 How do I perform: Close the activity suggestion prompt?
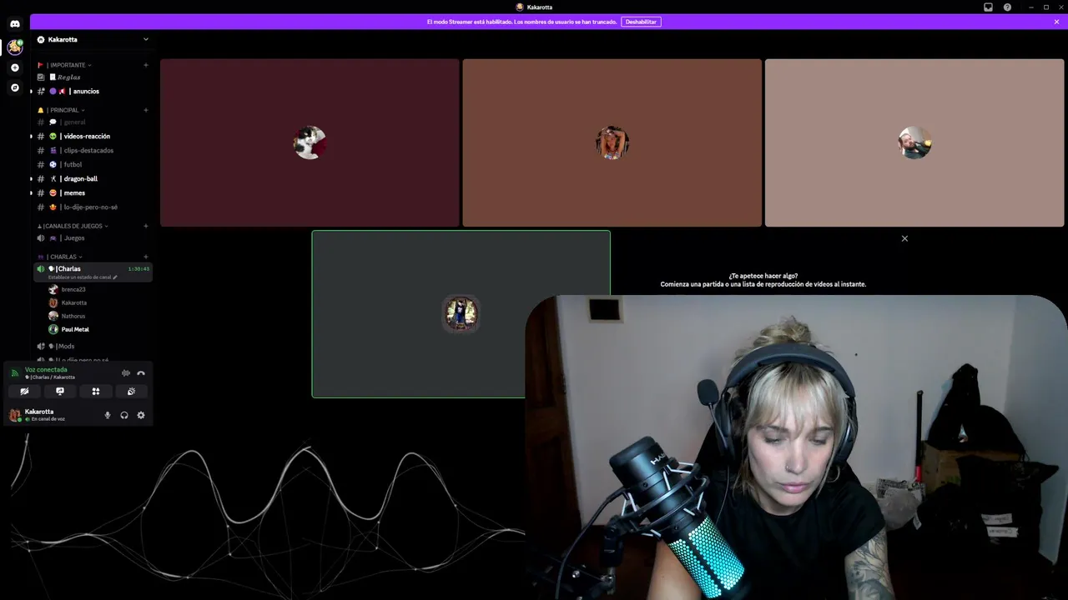[904, 238]
